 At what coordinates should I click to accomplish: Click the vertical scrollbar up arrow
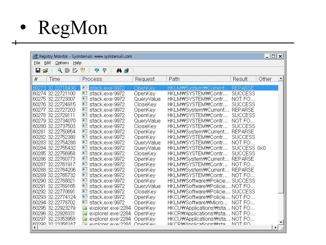click(281, 78)
